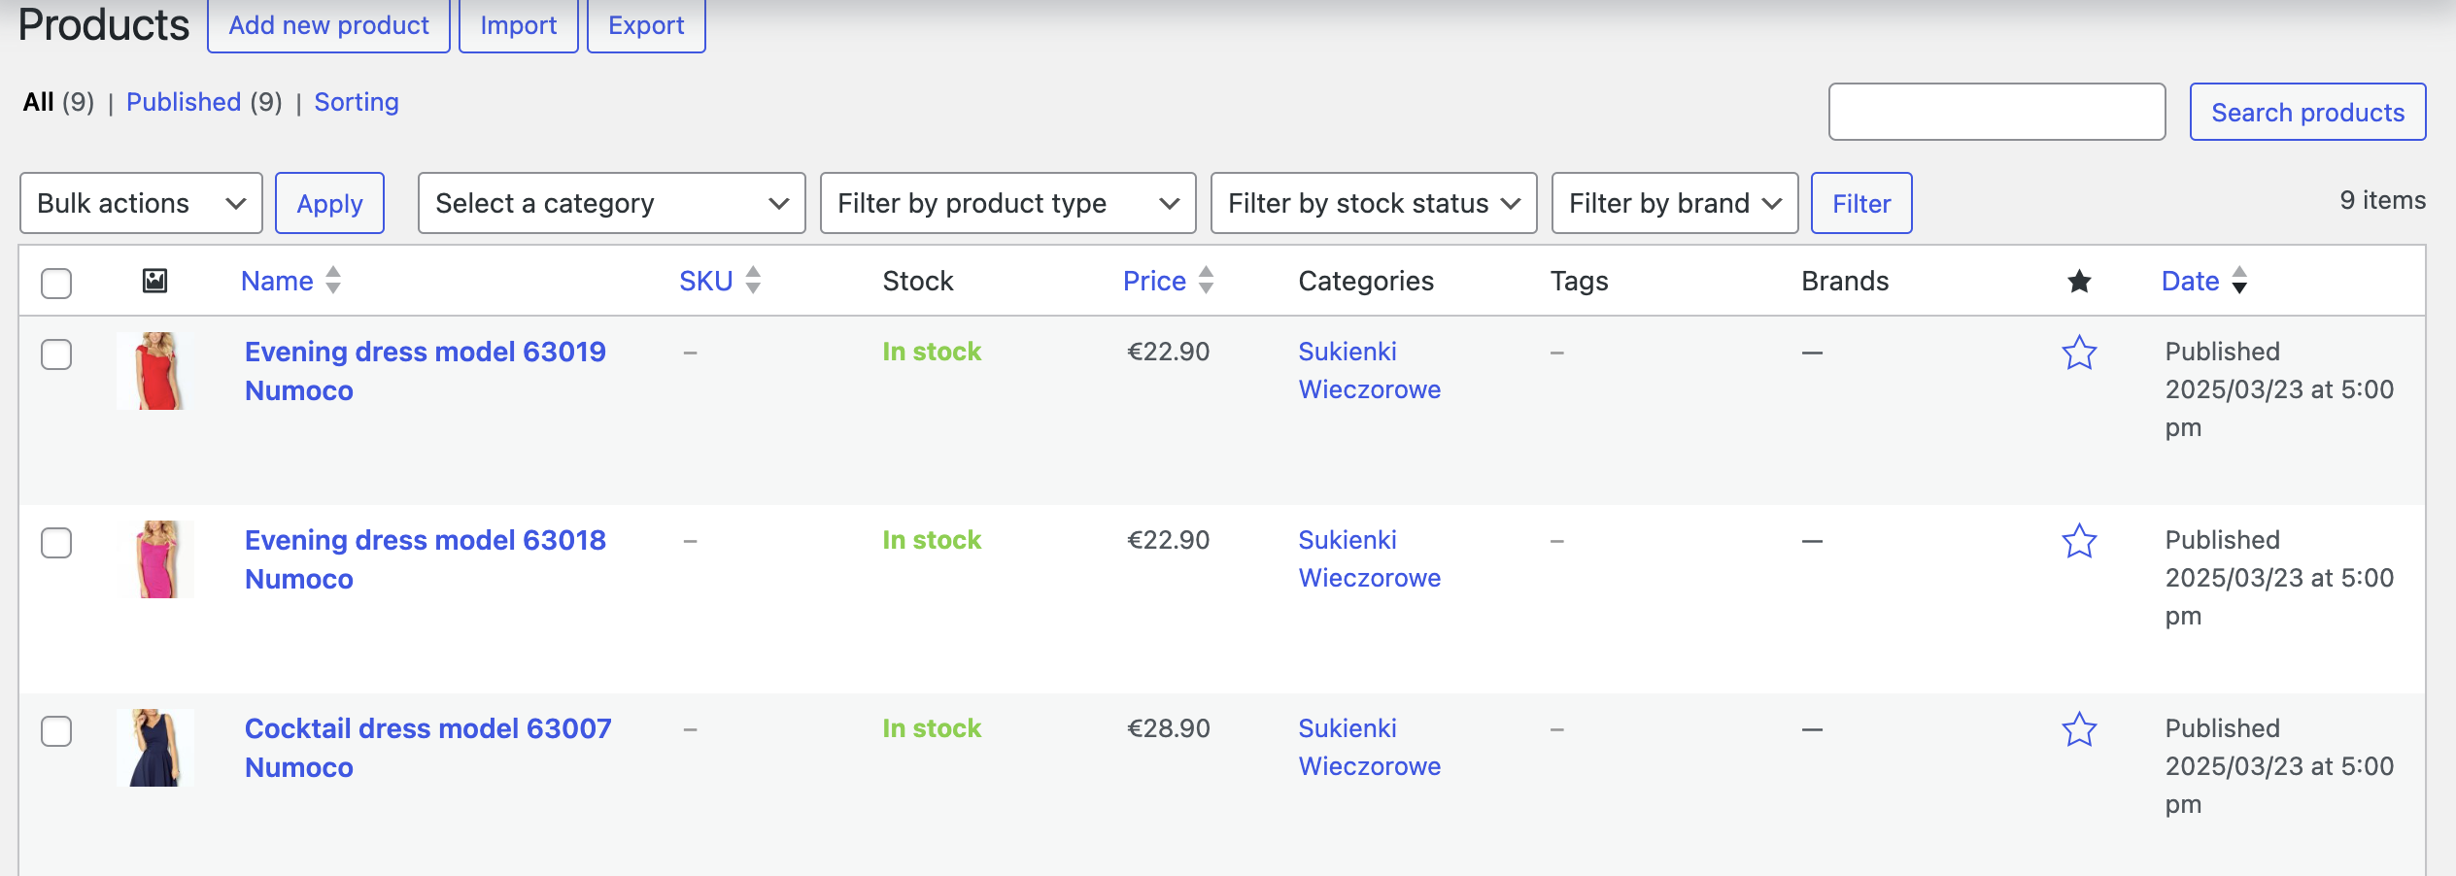Star Evening dress model 63019 as featured

pyautogui.click(x=2079, y=353)
